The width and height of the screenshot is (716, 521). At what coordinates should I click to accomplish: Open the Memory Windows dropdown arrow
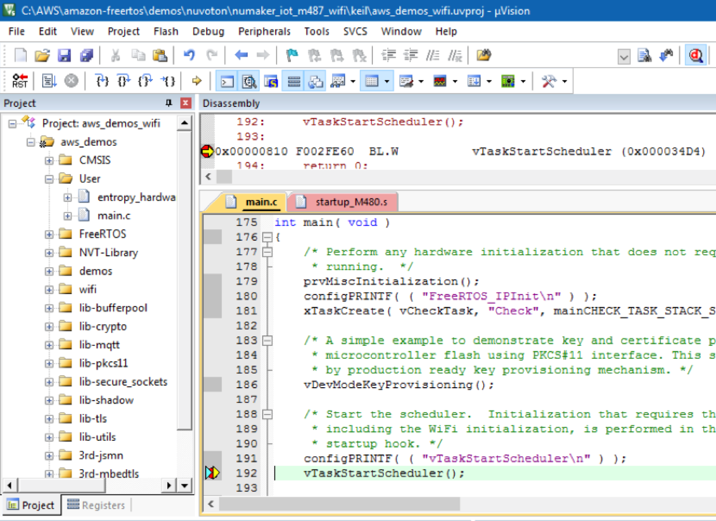click(386, 81)
